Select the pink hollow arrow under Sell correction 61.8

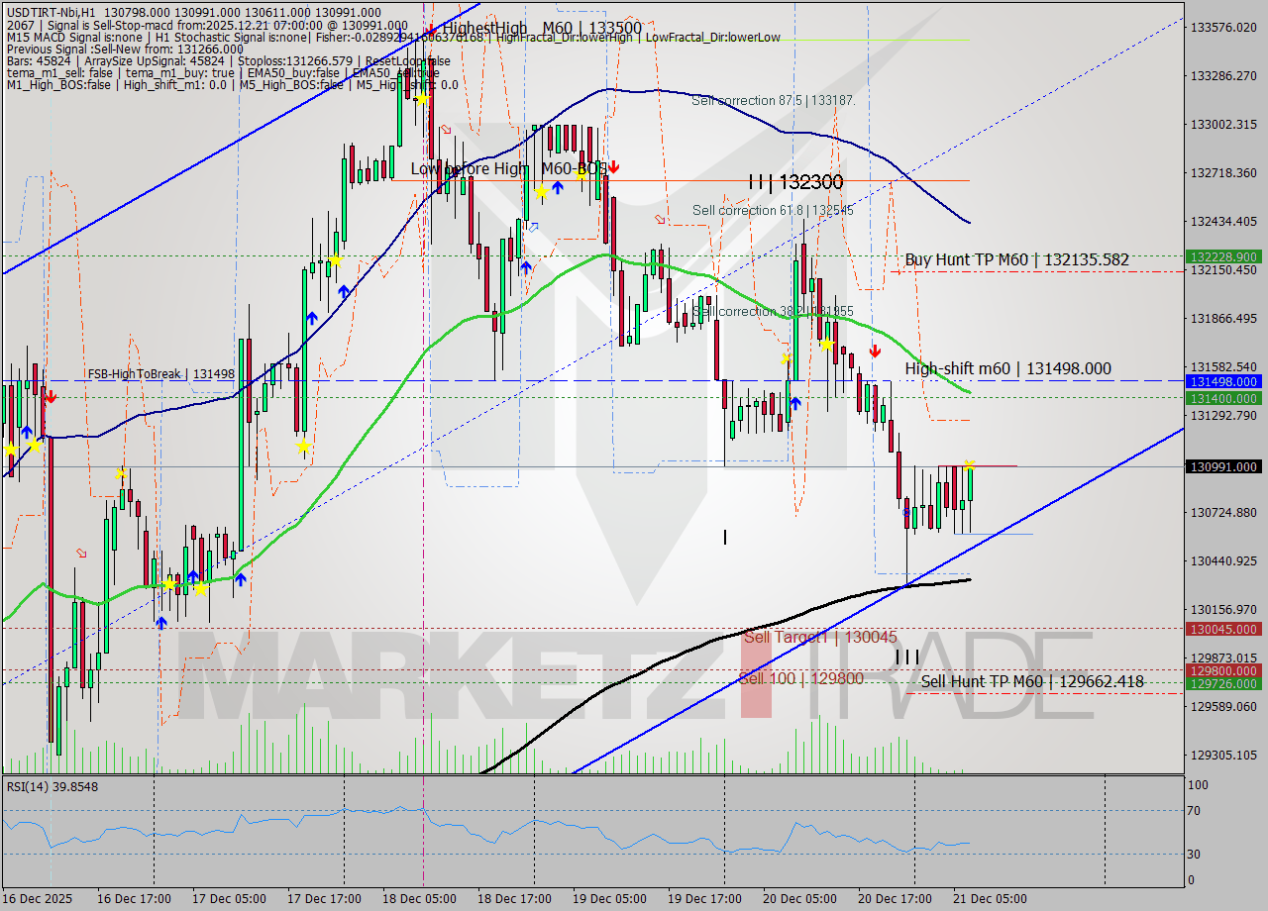660,220
